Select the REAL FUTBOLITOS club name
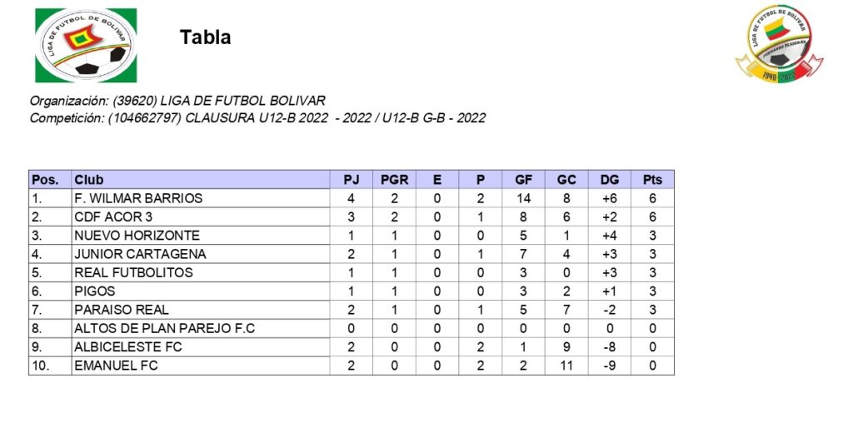 point(133,272)
